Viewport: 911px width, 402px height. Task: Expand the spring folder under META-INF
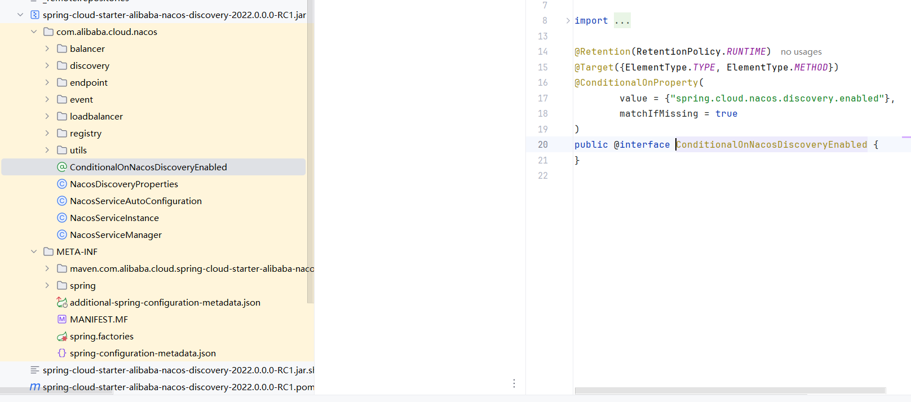[47, 285]
